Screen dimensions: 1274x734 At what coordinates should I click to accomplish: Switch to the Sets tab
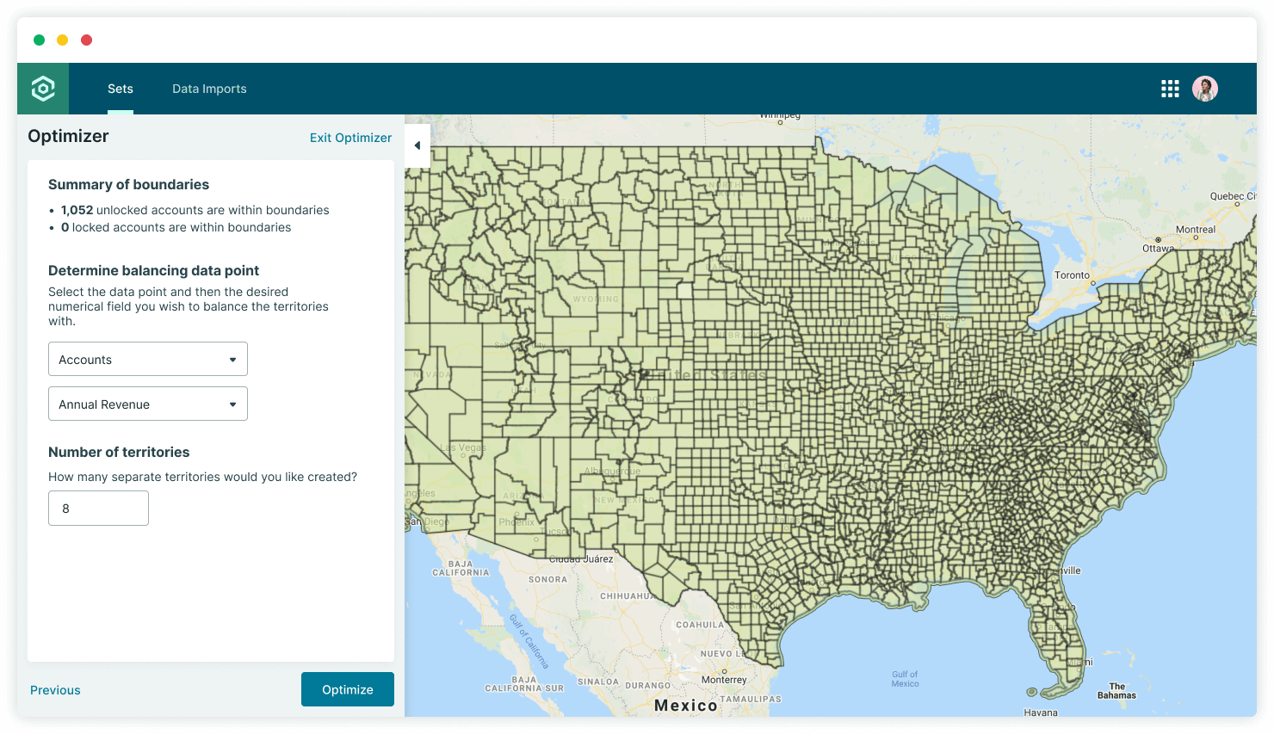click(121, 89)
